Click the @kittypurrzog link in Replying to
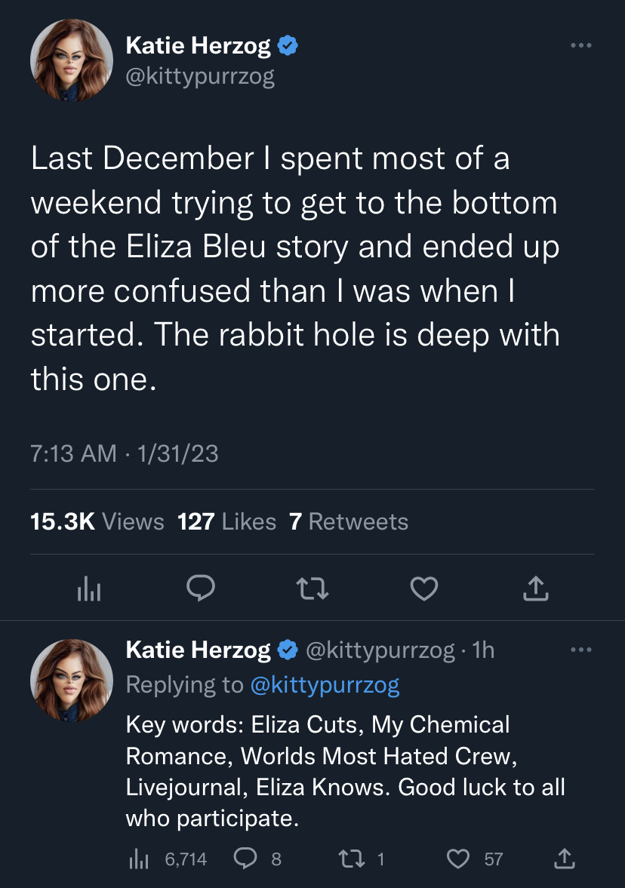 tap(325, 685)
